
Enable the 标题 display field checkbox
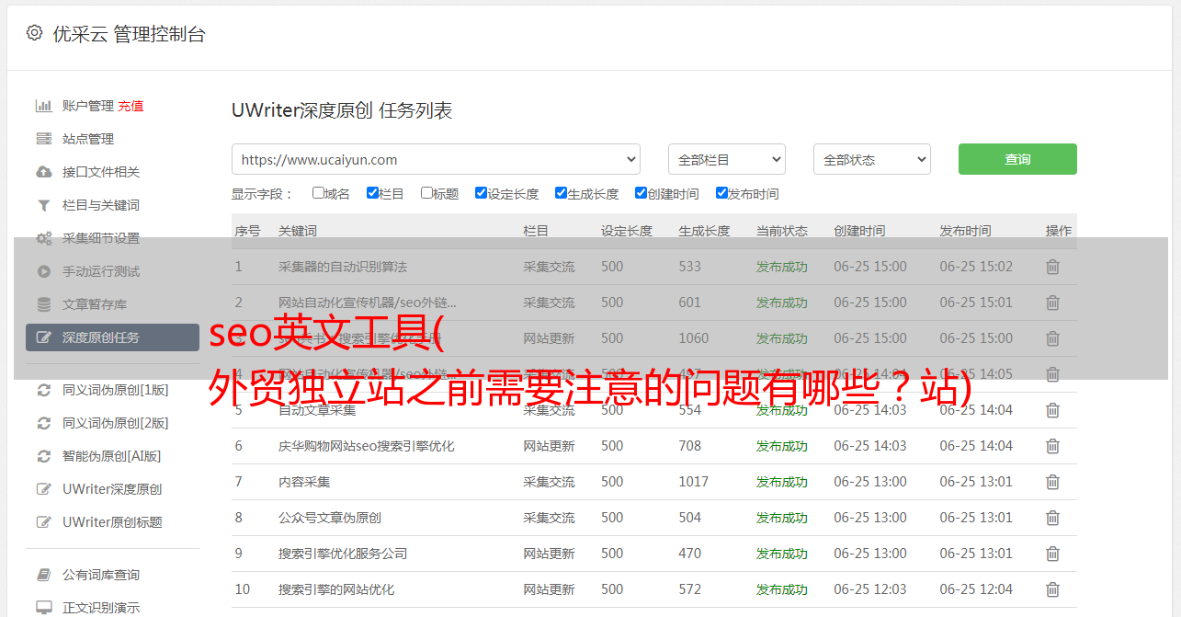click(426, 193)
